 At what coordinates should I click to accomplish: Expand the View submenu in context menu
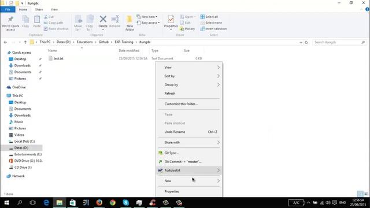point(189,68)
